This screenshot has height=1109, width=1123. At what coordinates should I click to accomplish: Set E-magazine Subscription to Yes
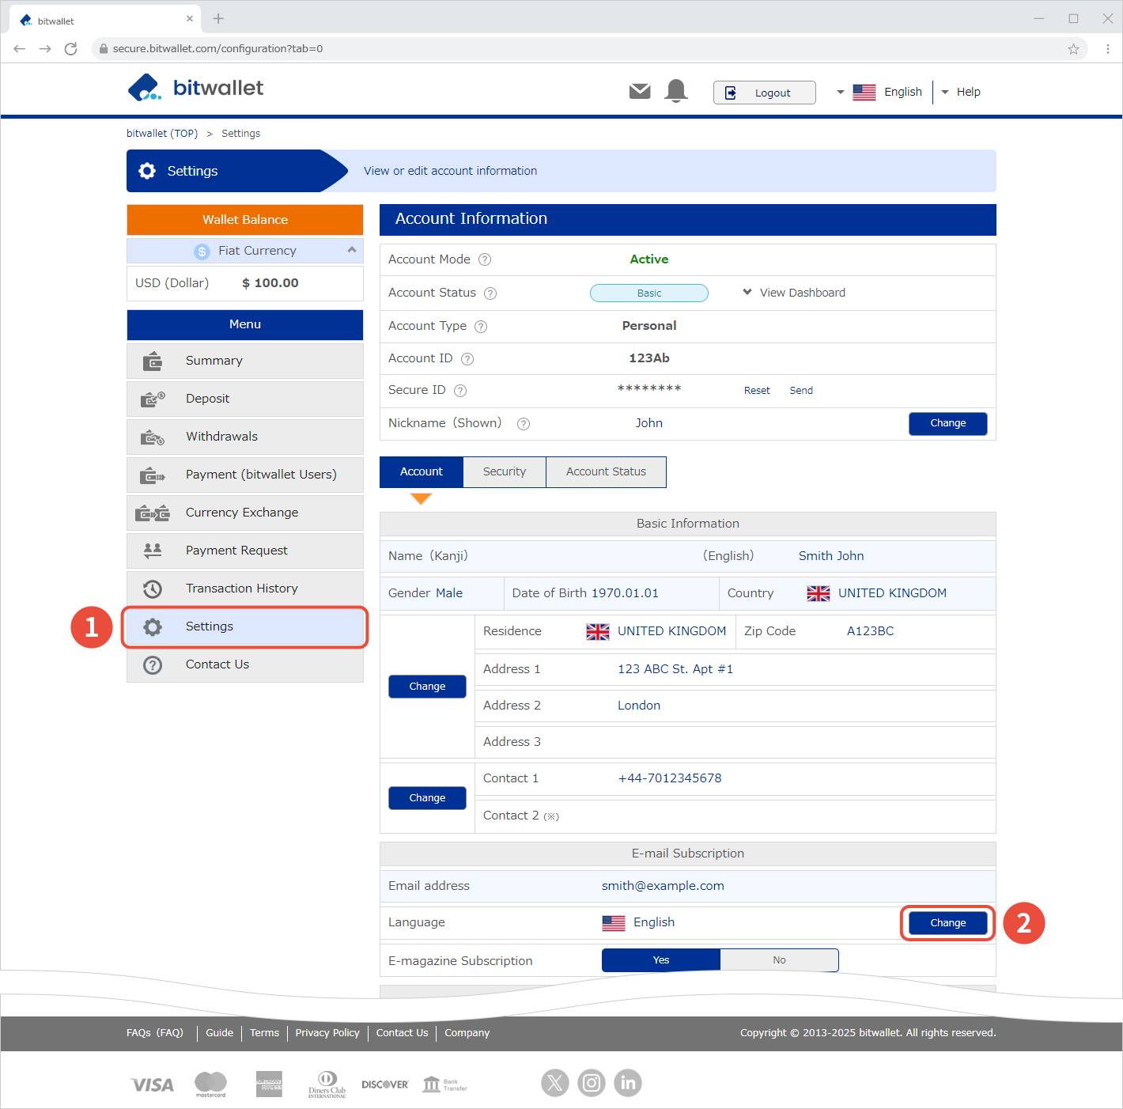661,960
